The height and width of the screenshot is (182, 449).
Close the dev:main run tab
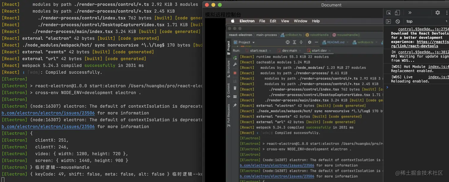tap(300, 51)
